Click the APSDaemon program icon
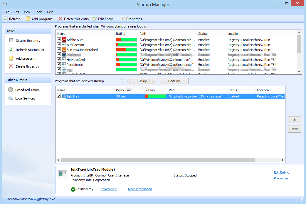306x204 pixels. click(64, 44)
